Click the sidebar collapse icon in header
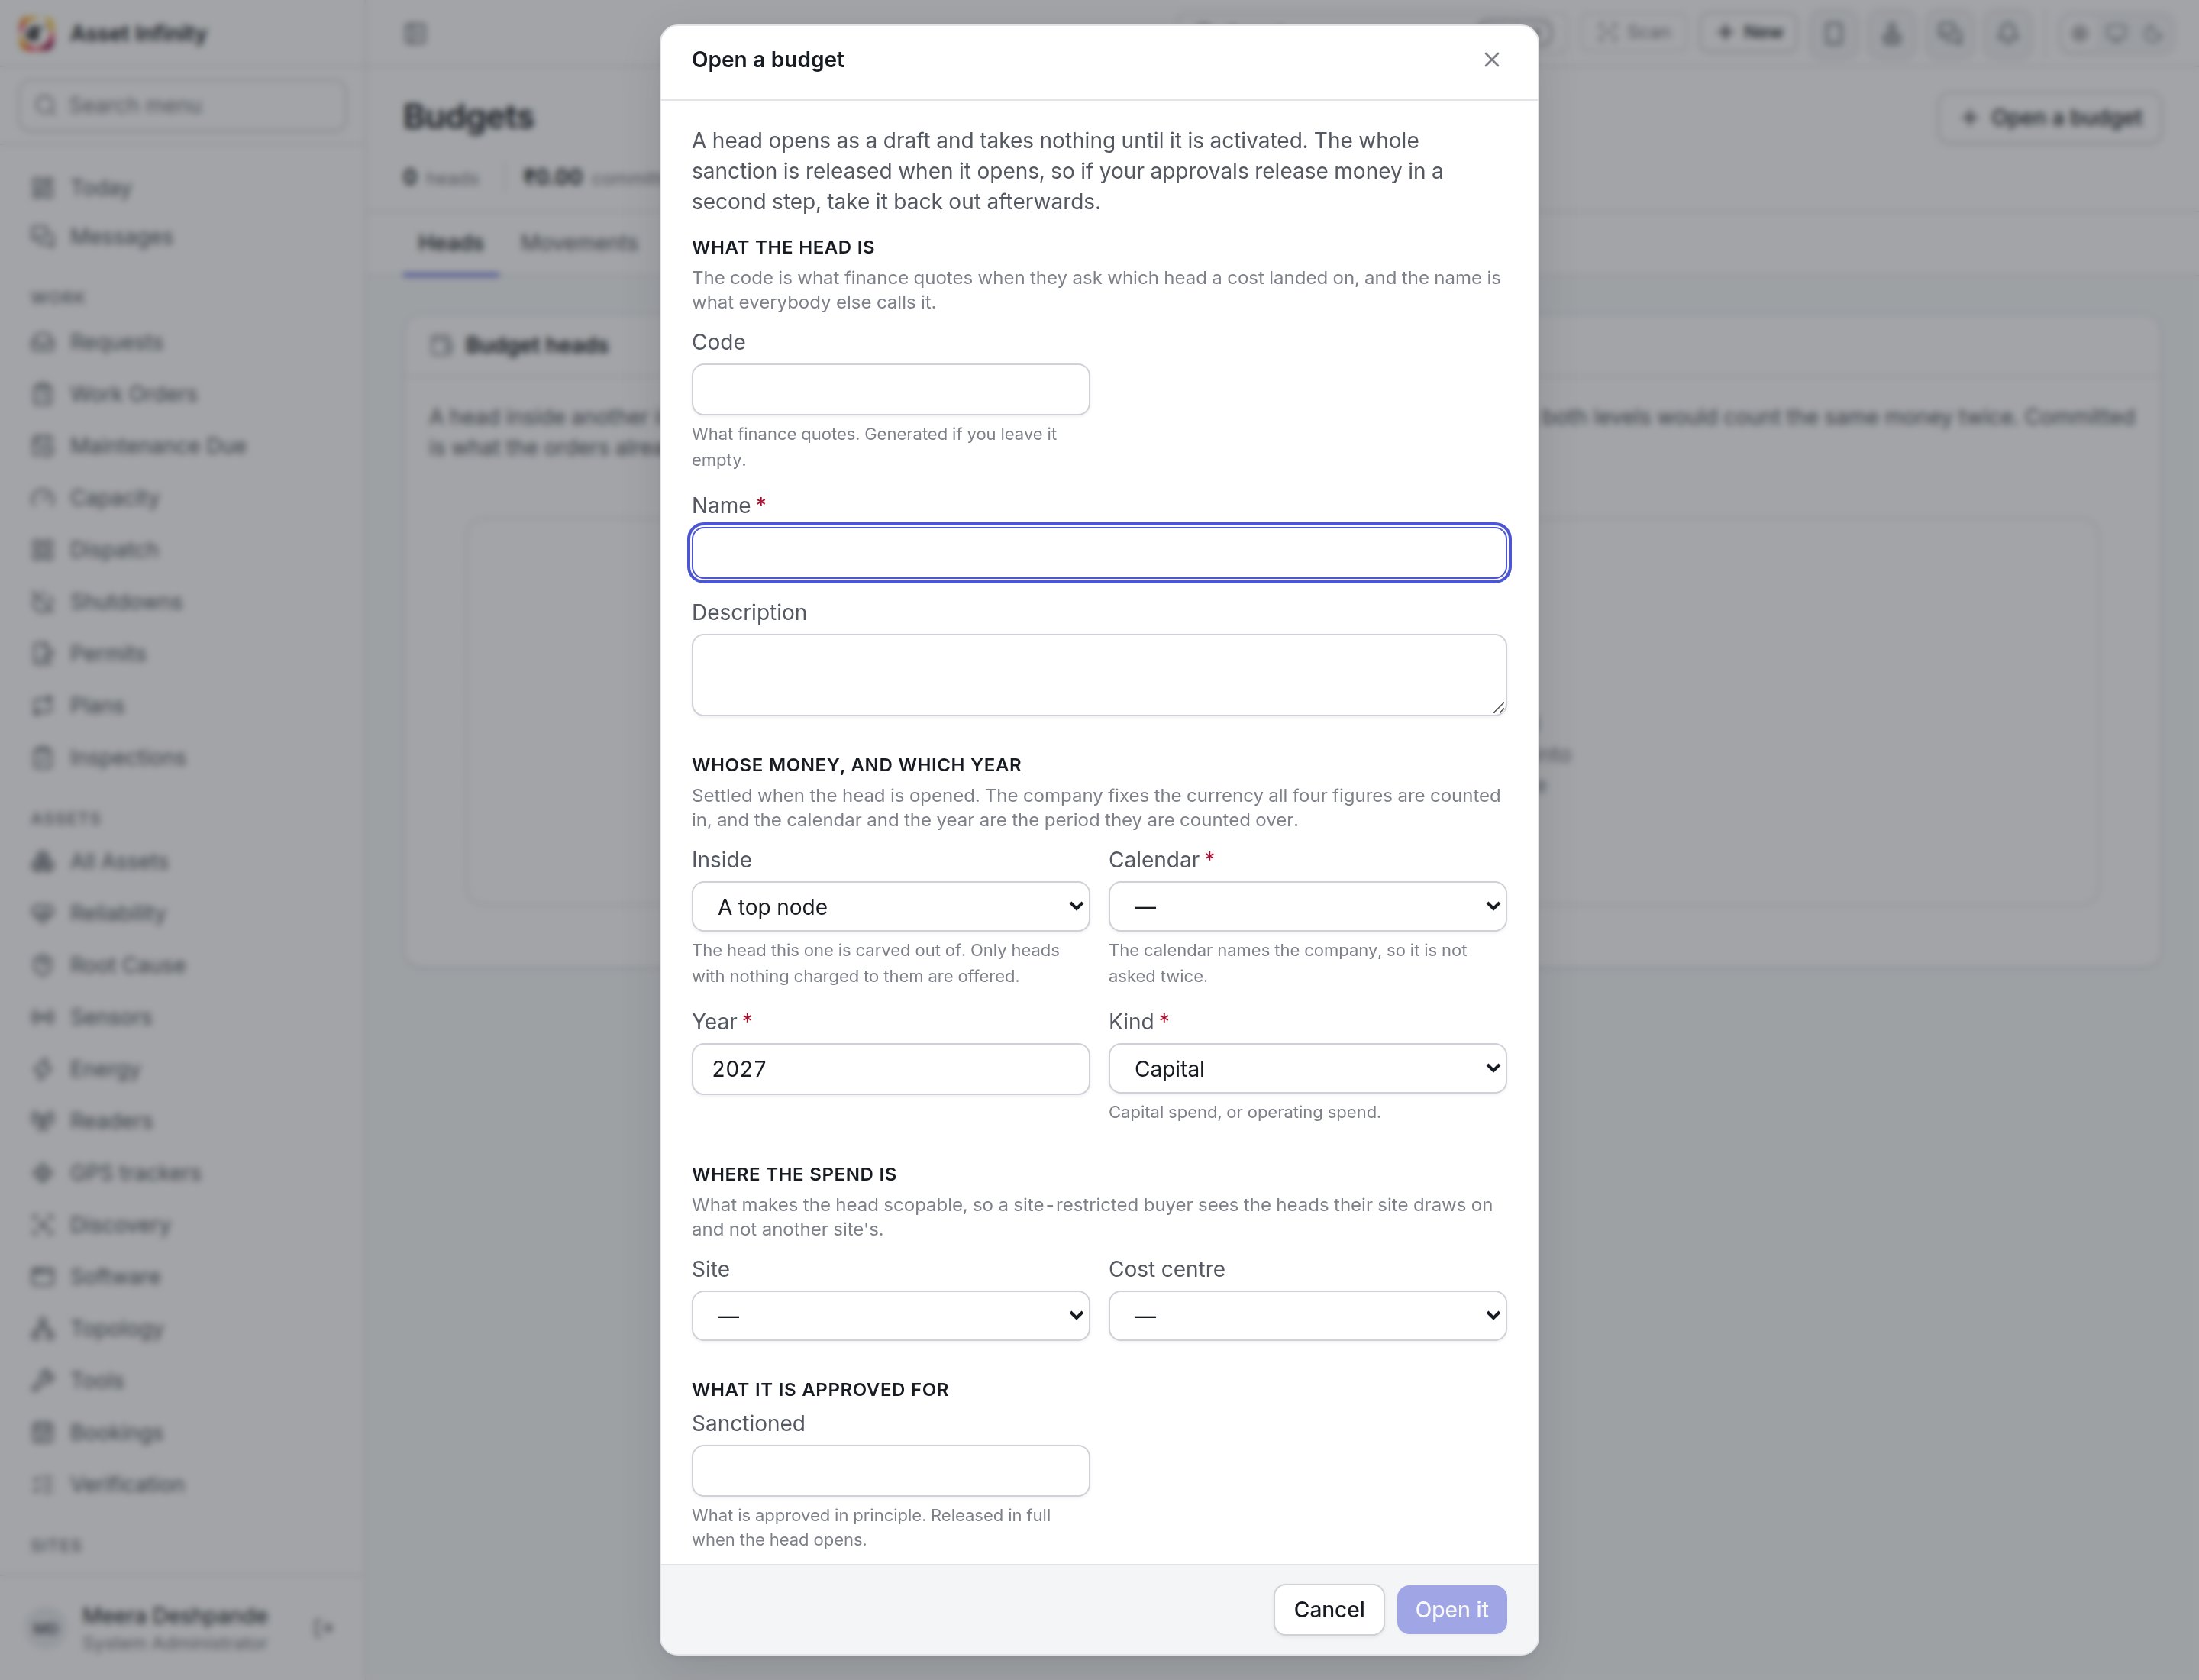2199x1680 pixels. [416, 34]
